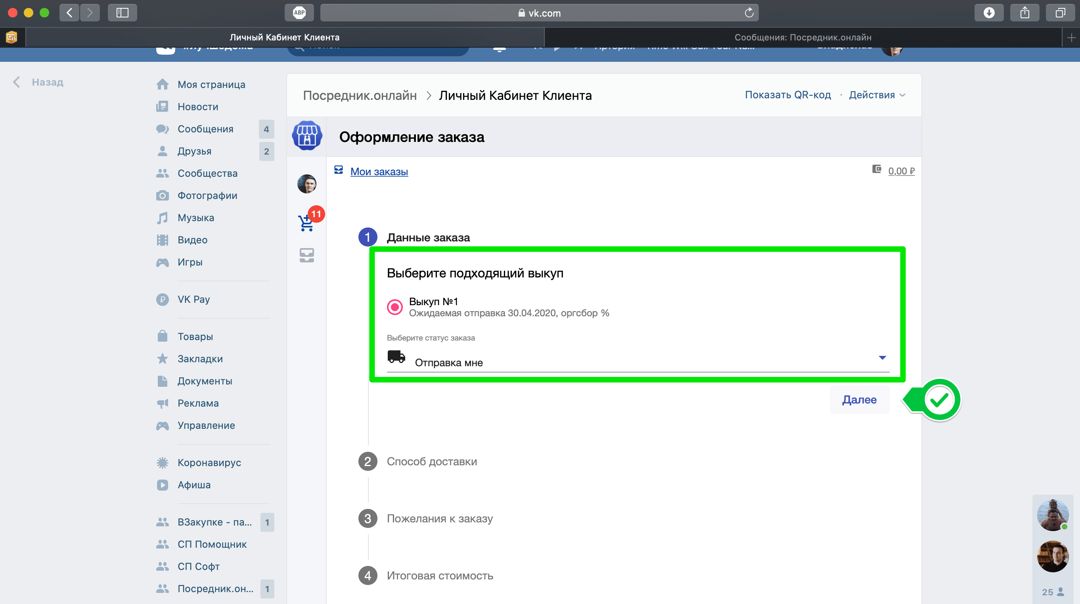Click the shopping cart icon with badge 11
Image resolution: width=1080 pixels, height=604 pixels.
pyautogui.click(x=306, y=223)
